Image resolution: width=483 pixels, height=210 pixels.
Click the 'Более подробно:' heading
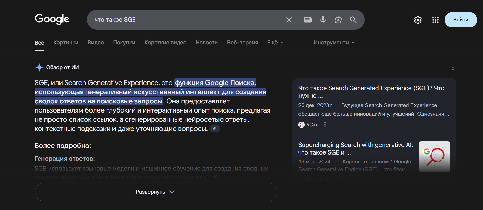click(63, 146)
